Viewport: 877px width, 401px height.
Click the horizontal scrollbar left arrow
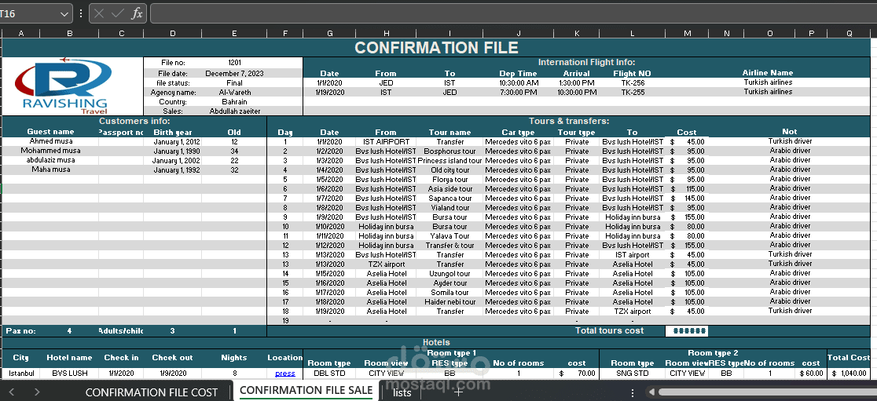tap(651, 392)
